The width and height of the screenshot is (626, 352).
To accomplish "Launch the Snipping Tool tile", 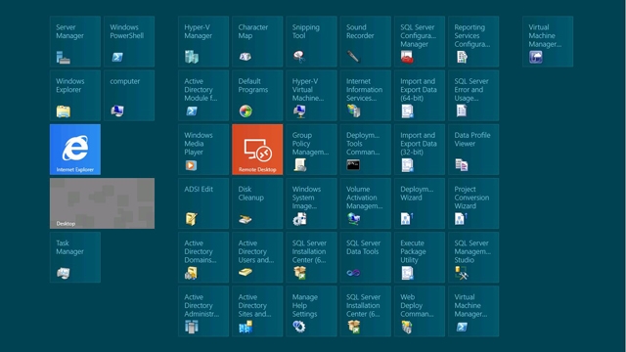I will (311, 41).
